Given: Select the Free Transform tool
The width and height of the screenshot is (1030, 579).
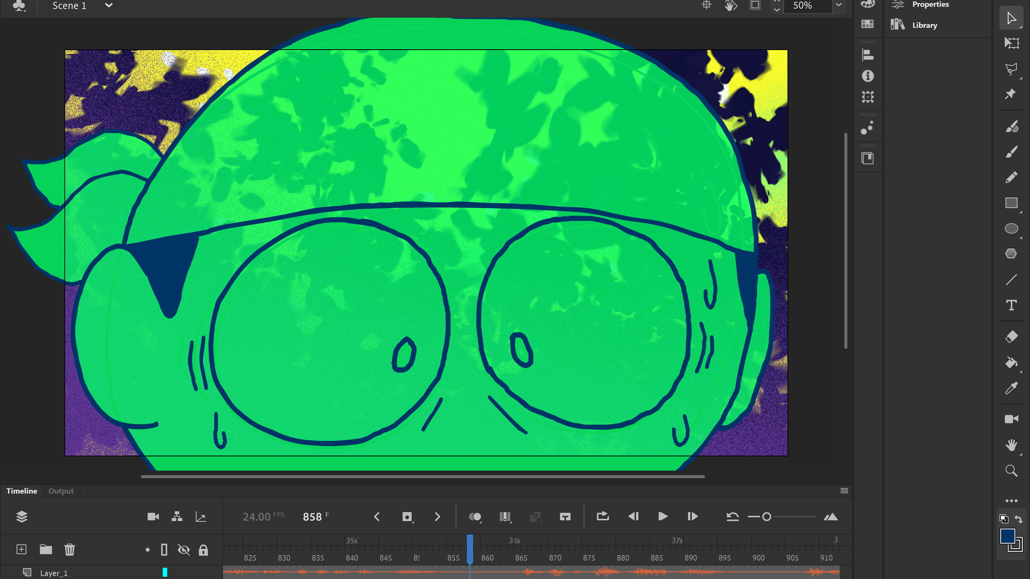Looking at the screenshot, I should [x=1011, y=43].
